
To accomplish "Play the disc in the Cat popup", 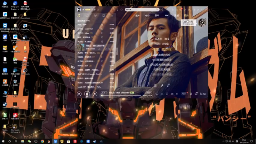I will (202, 23).
